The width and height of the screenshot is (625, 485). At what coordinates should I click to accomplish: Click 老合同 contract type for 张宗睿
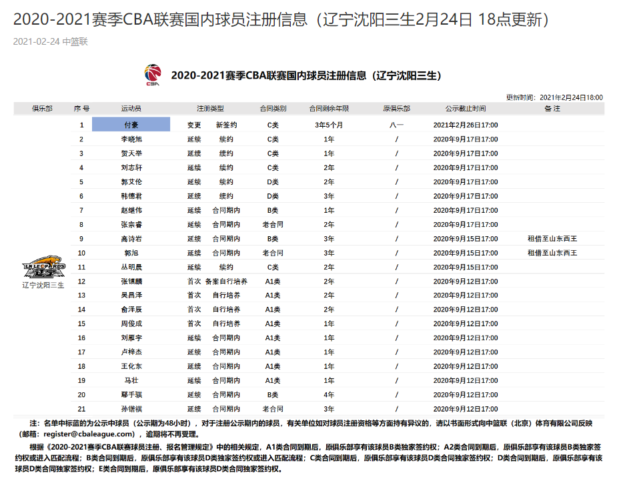point(273,224)
